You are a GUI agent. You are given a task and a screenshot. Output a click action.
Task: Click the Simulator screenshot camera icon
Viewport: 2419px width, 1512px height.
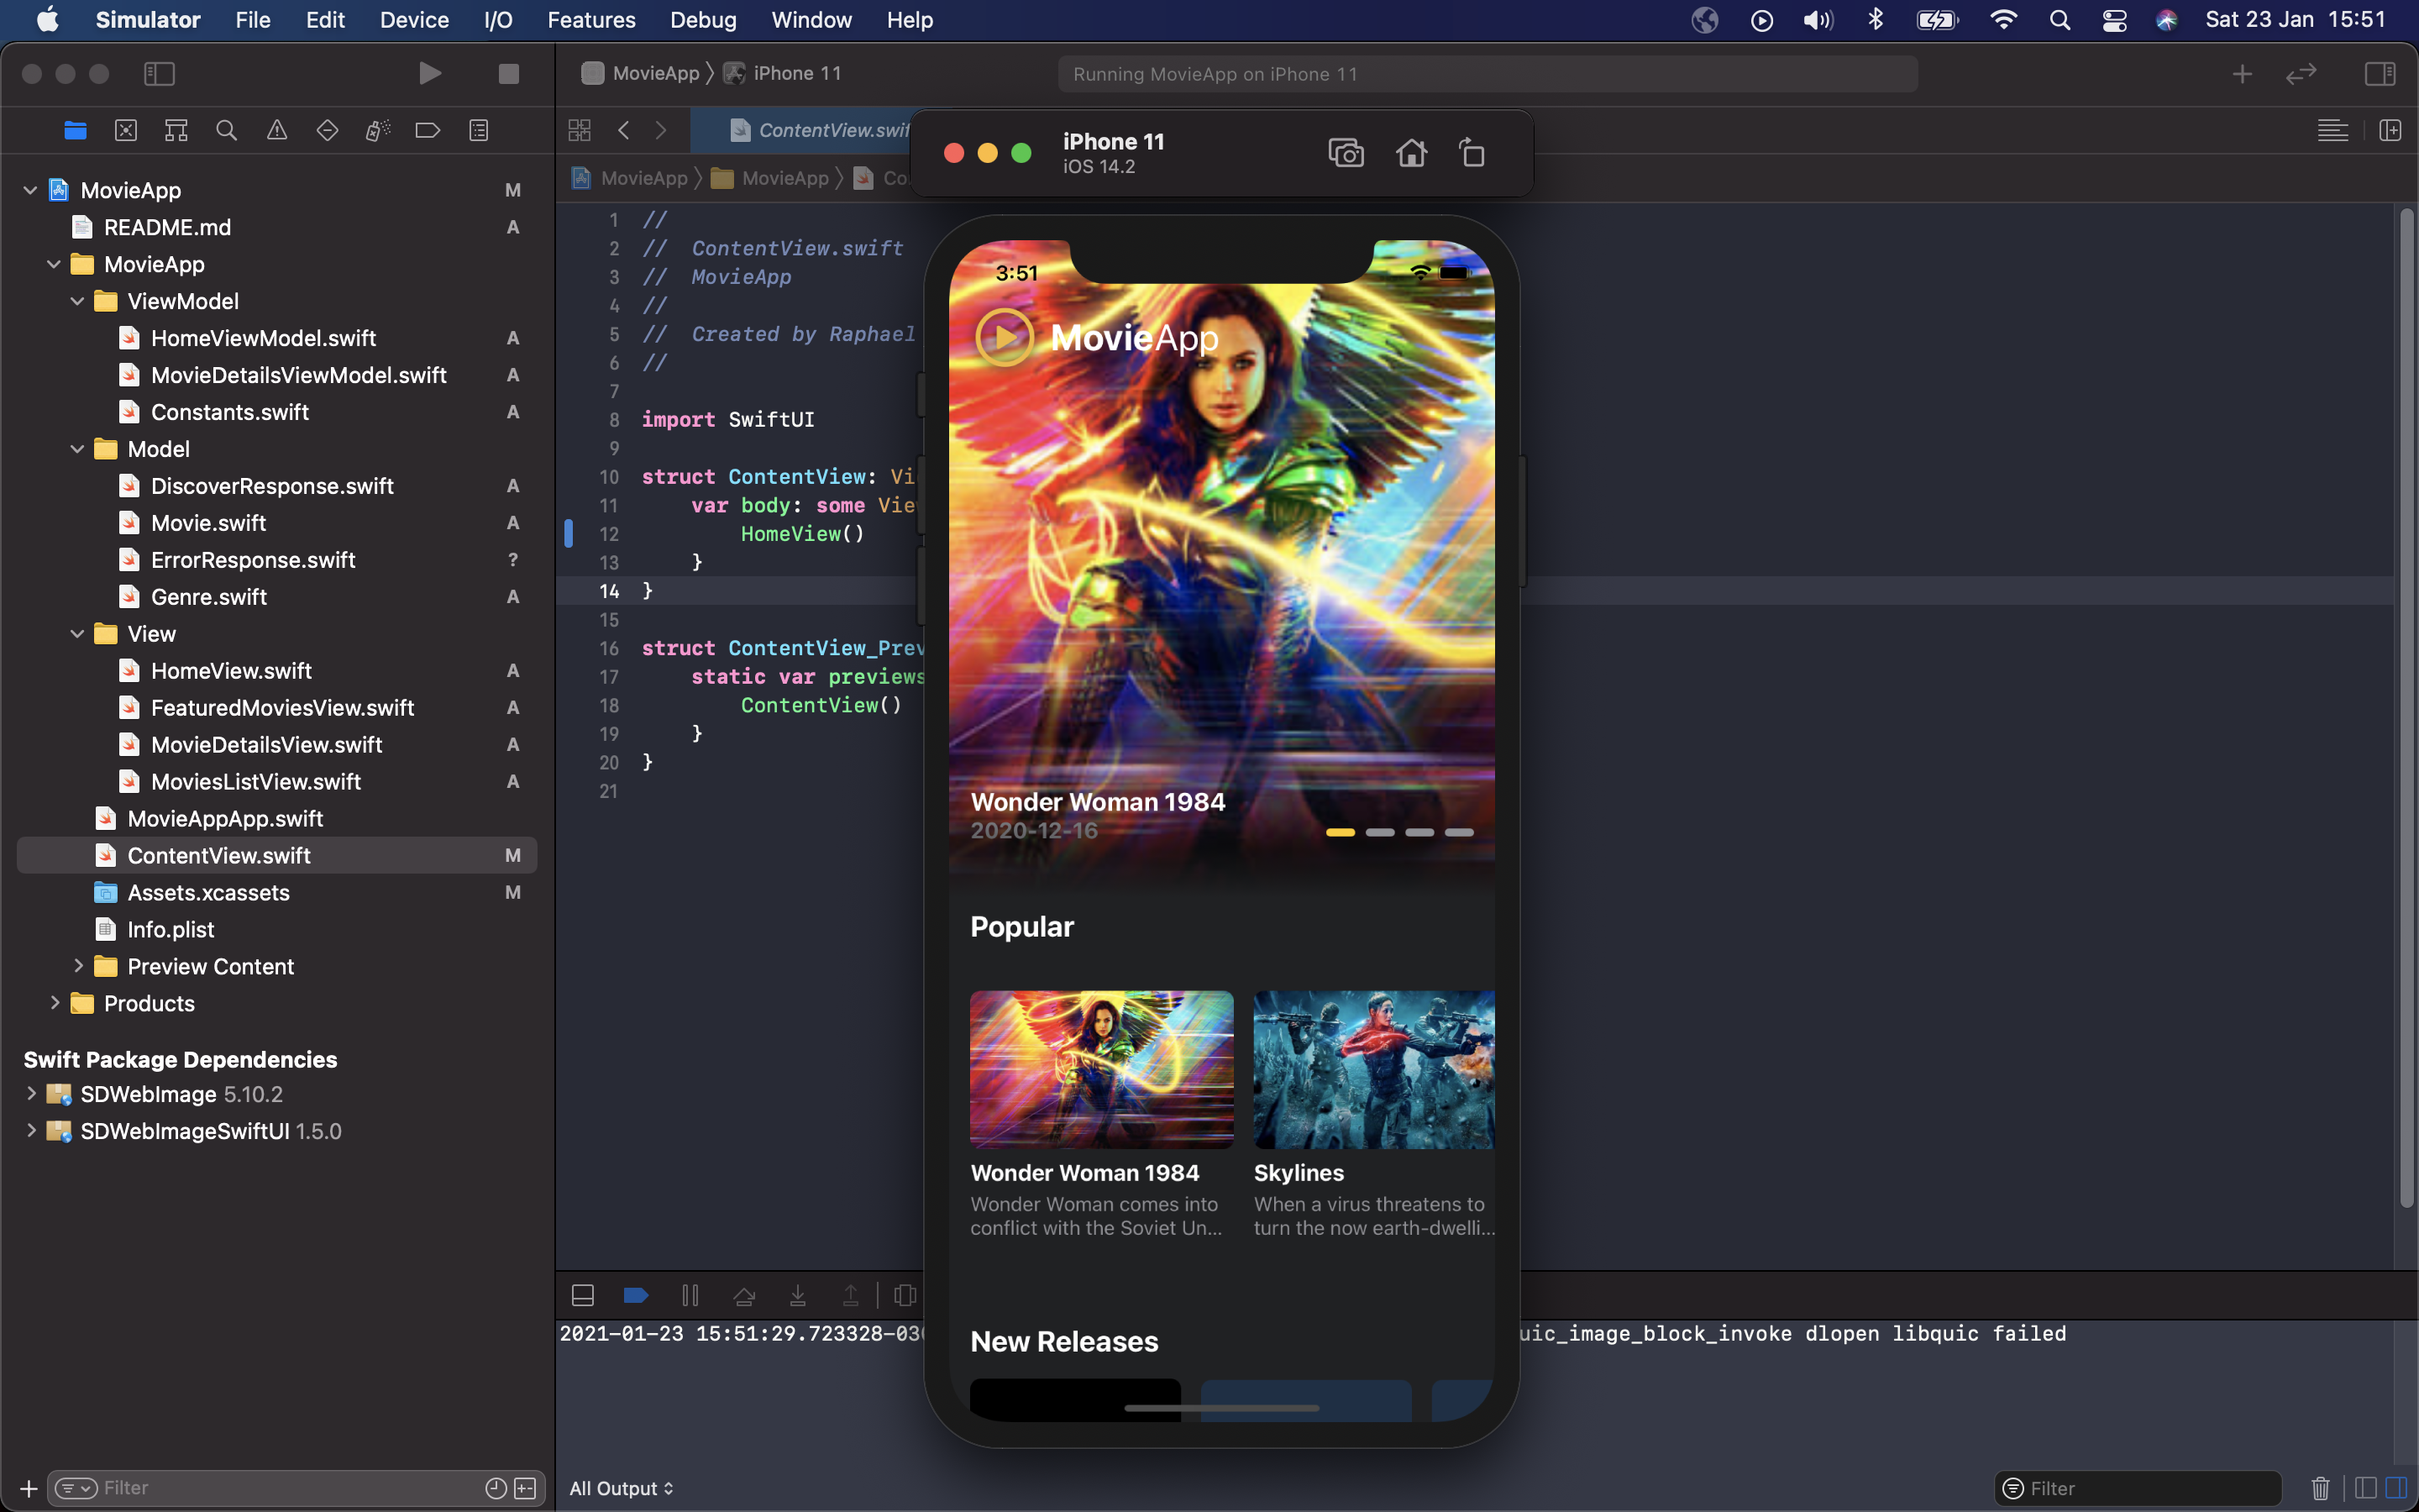(1346, 153)
